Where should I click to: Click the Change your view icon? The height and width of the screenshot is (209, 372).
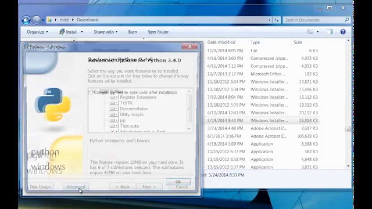(x=310, y=32)
